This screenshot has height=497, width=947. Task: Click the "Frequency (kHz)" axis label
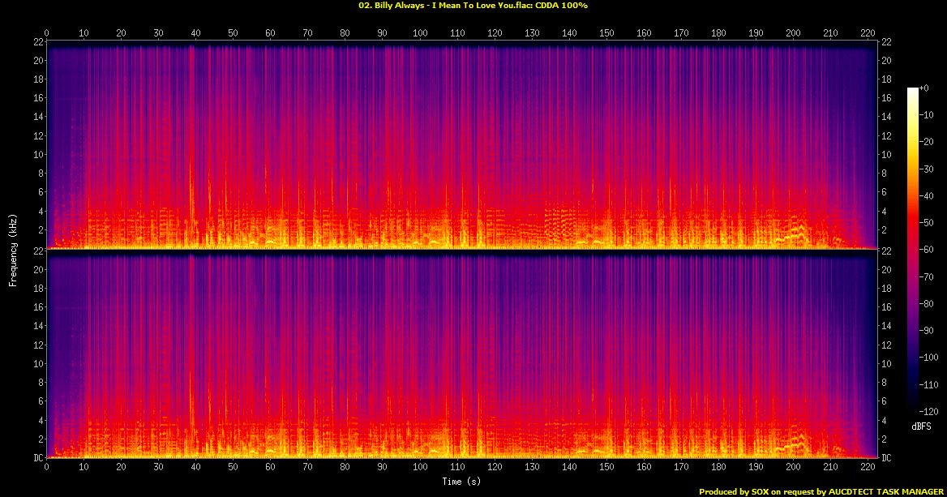click(13, 250)
